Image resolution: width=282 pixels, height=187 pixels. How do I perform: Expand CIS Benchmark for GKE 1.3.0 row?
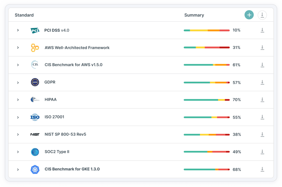coord(18,169)
